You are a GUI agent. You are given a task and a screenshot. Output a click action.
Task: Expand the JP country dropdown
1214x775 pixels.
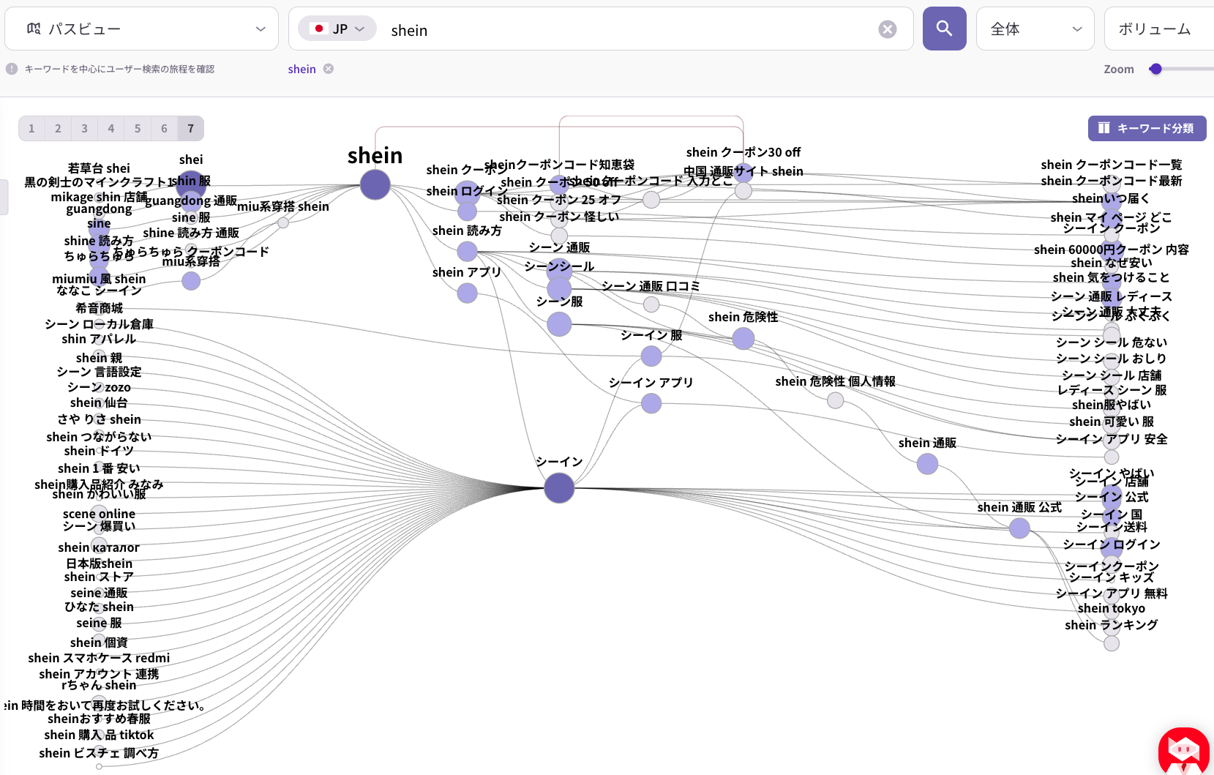coord(359,28)
